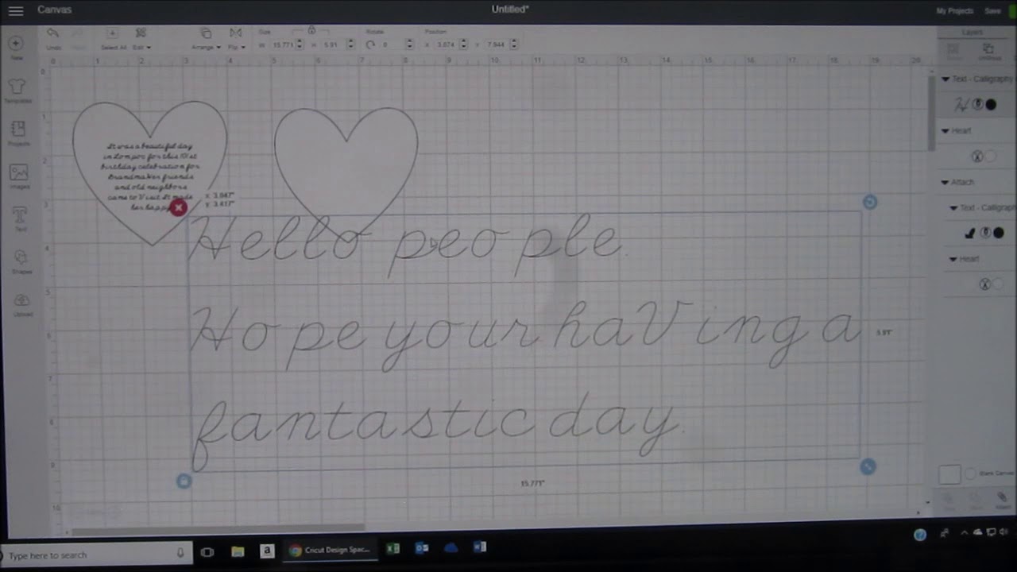The height and width of the screenshot is (572, 1017).
Task: Collapse the top Text - Calligraphy layer
Action: point(945,79)
